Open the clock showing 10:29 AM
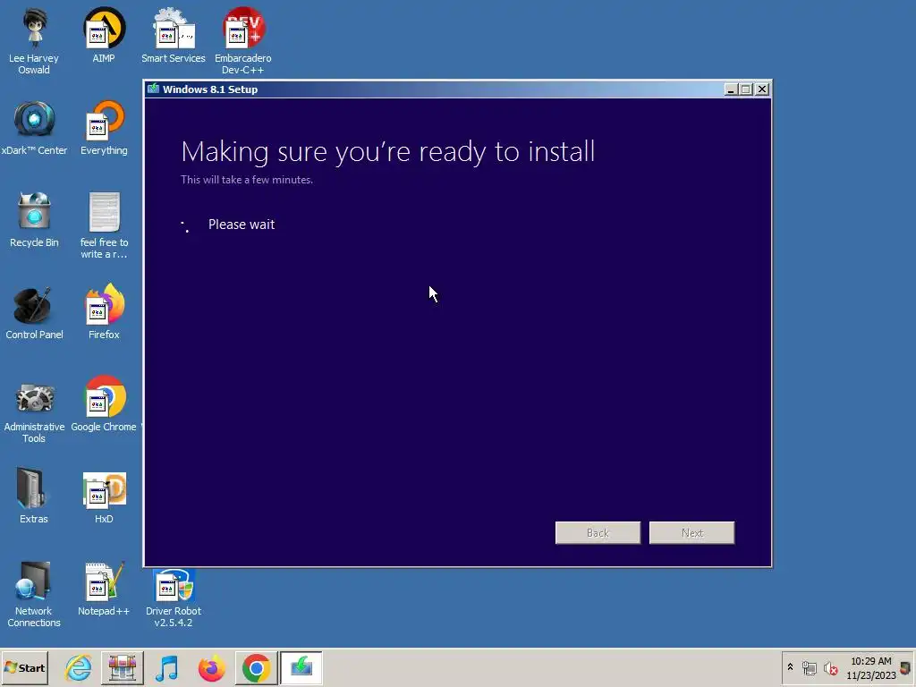Viewport: 916px width, 687px height. 871,667
